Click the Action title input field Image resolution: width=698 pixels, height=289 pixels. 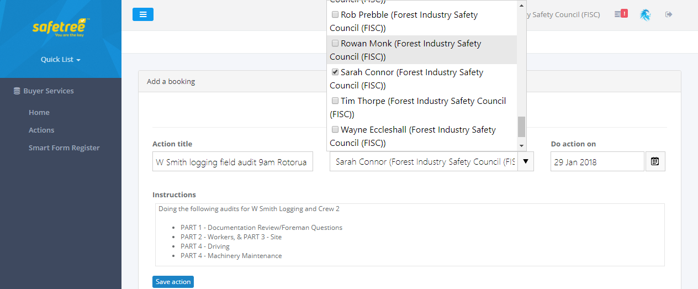click(232, 162)
